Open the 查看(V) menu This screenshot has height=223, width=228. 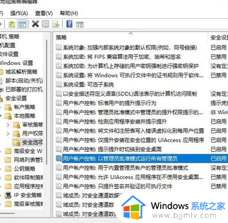point(44,14)
